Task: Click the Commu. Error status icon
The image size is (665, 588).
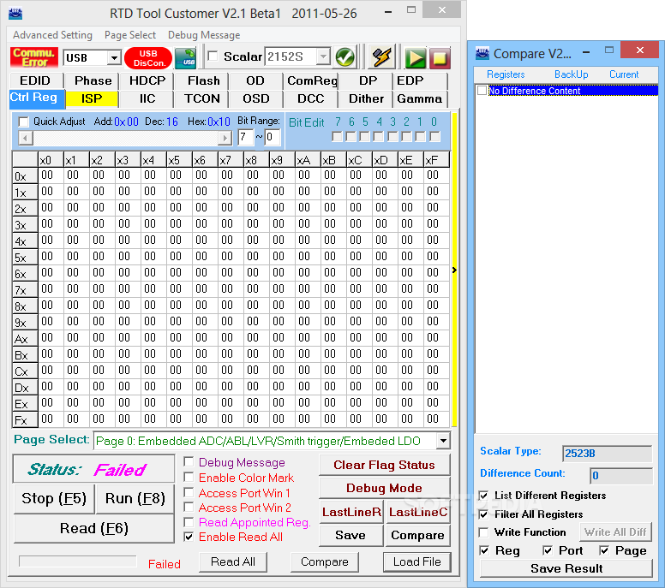Action: click(x=34, y=57)
